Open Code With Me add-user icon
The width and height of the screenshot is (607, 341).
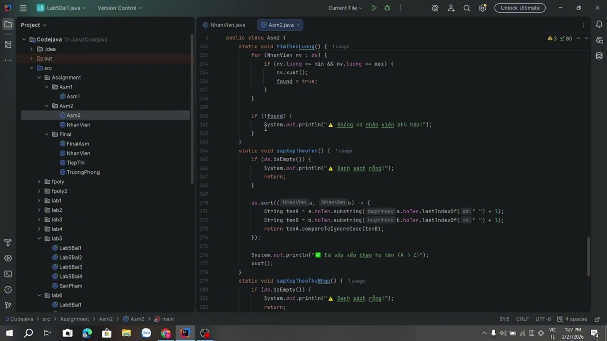(451, 8)
